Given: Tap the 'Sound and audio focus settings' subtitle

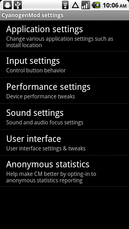Looking at the screenshot, I should click(x=45, y=122).
